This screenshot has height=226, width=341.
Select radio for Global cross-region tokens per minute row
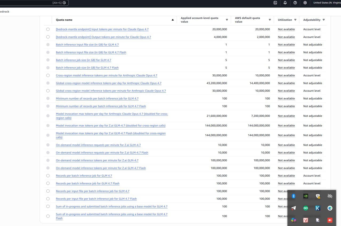(x=48, y=91)
